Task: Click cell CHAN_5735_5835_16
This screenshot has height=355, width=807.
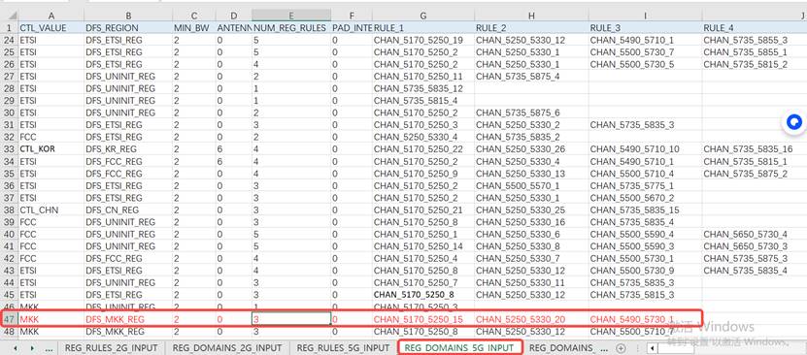Action: [x=754, y=149]
